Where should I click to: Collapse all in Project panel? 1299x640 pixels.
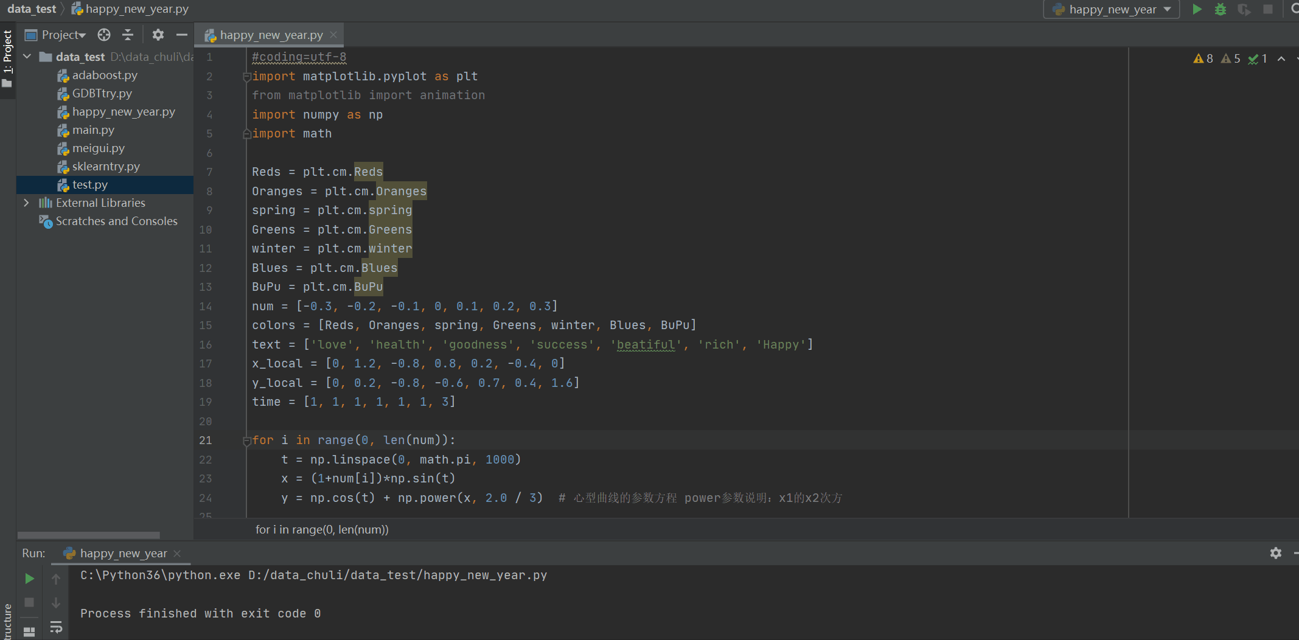click(x=128, y=35)
